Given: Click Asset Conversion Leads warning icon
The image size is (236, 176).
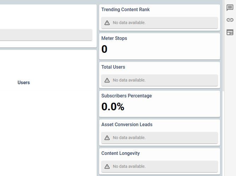Looking at the screenshot, I should click(x=107, y=138).
